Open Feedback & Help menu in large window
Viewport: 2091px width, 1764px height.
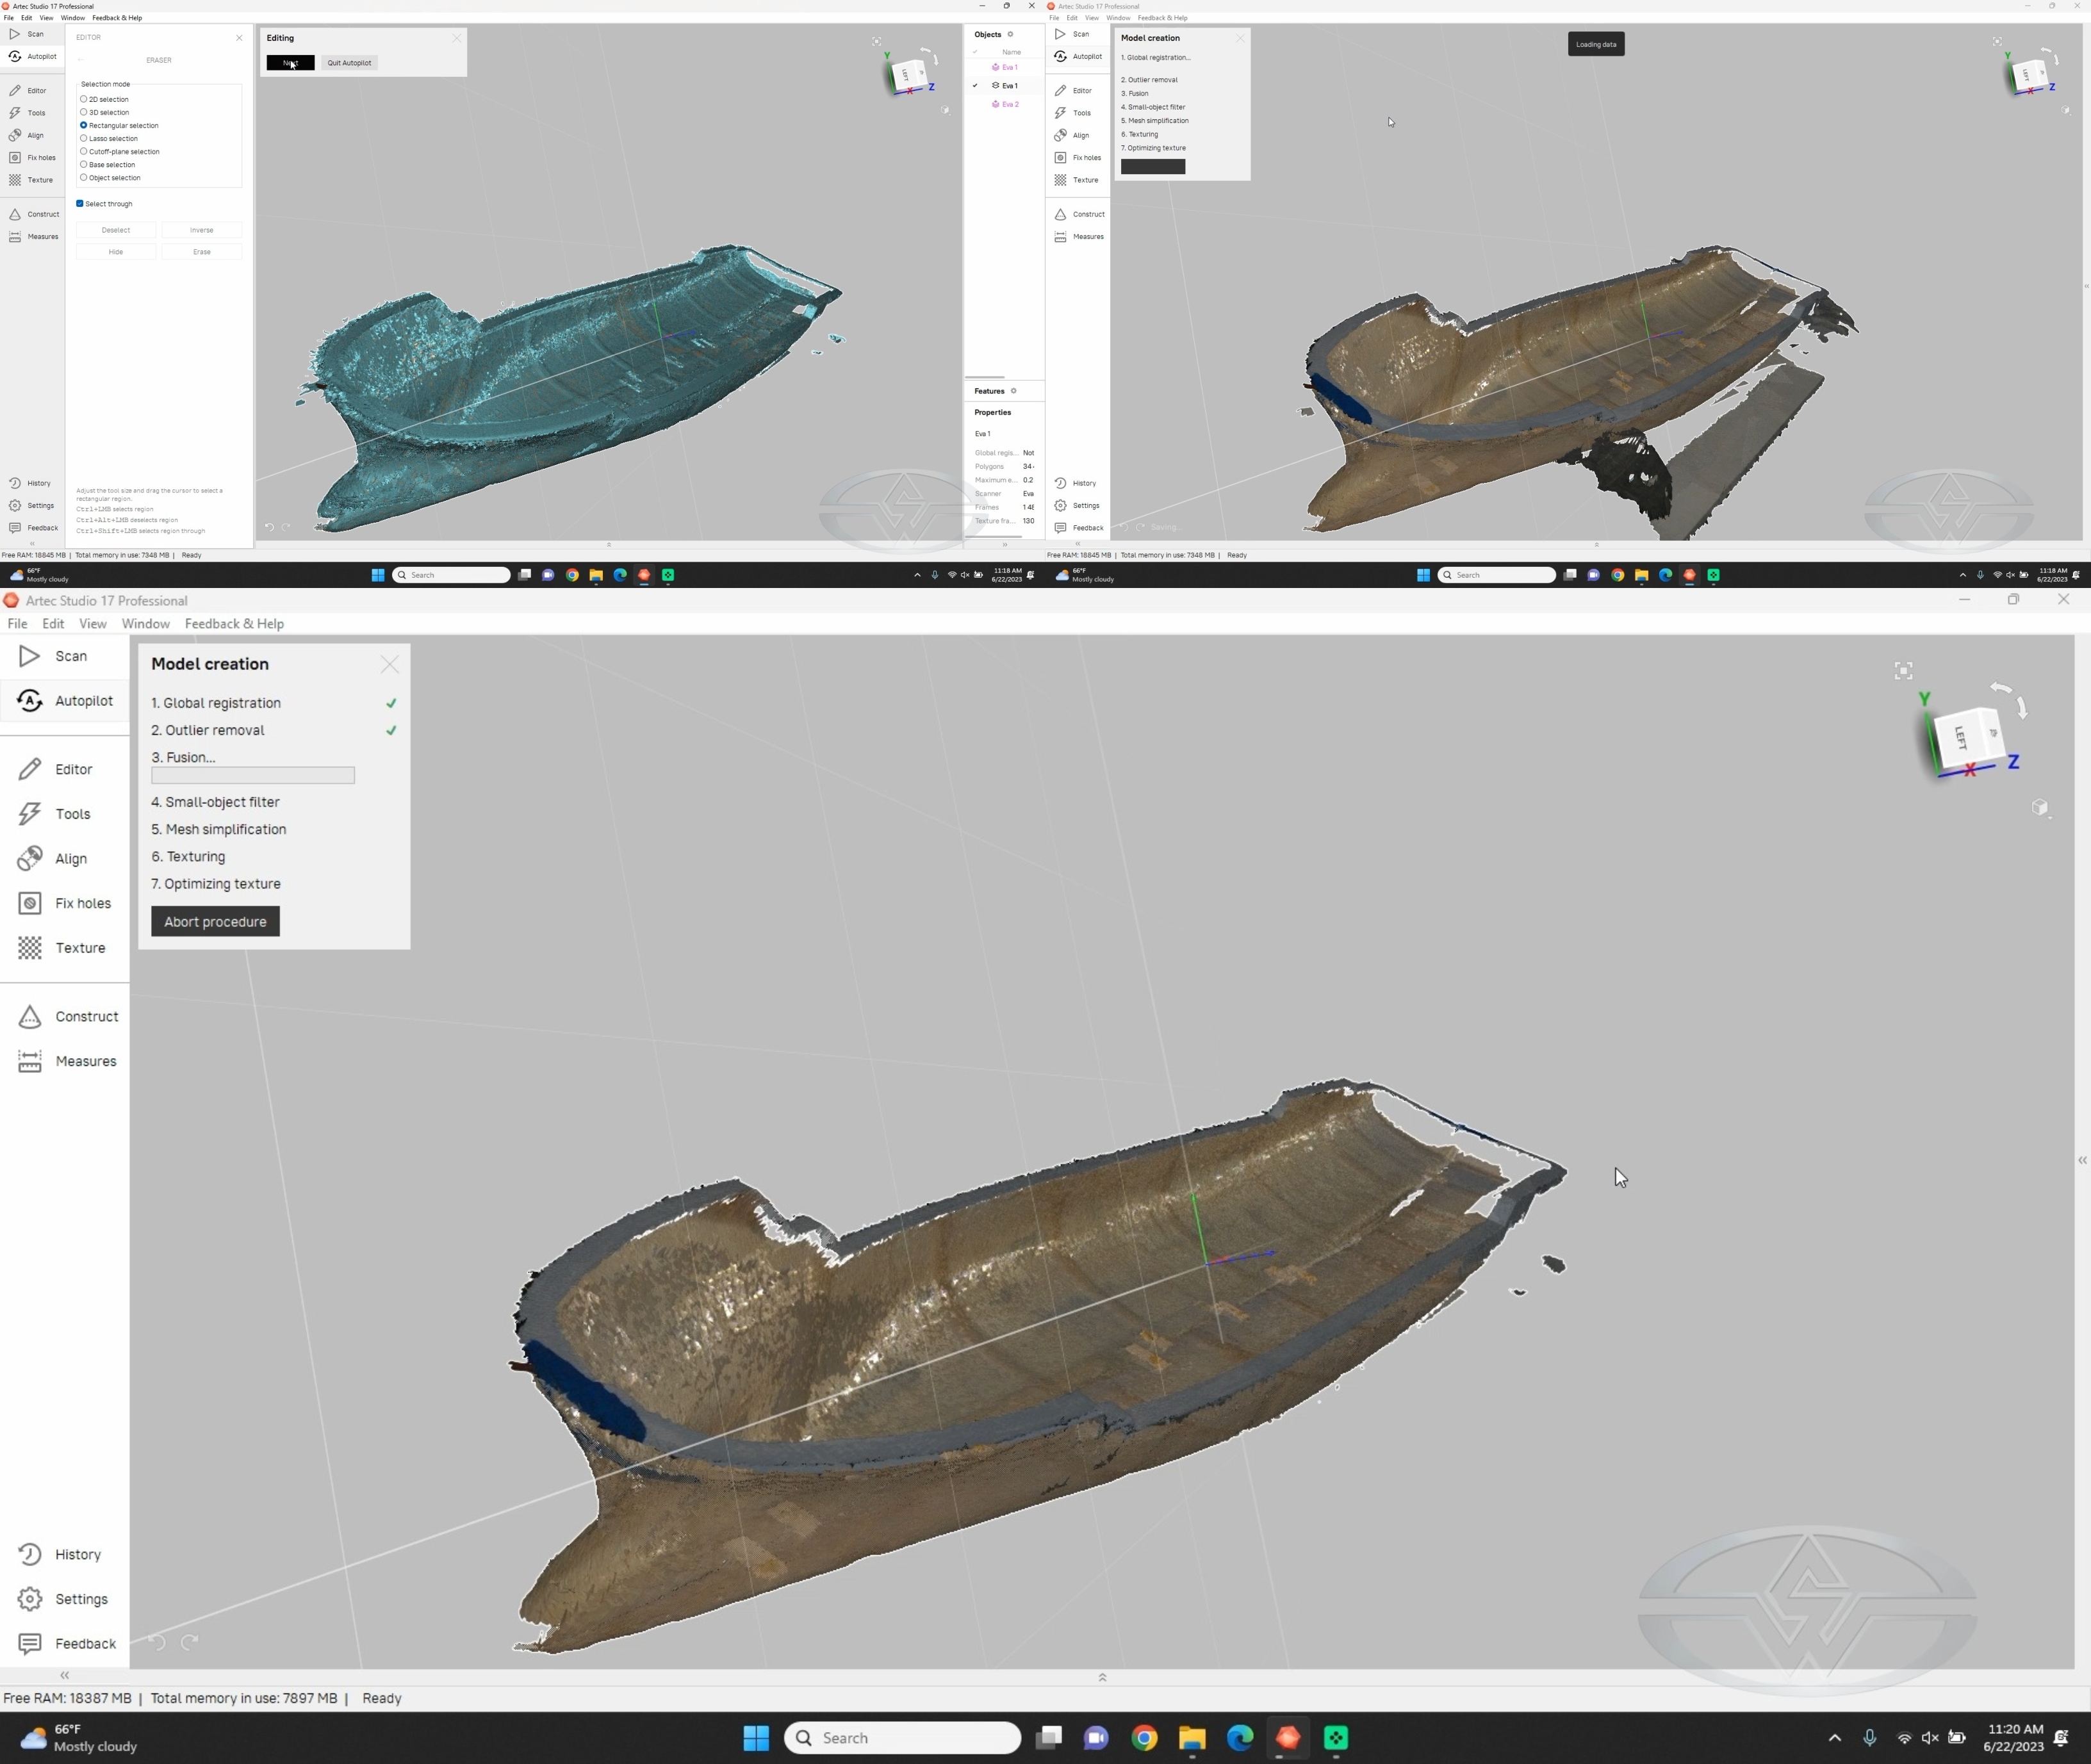point(234,623)
